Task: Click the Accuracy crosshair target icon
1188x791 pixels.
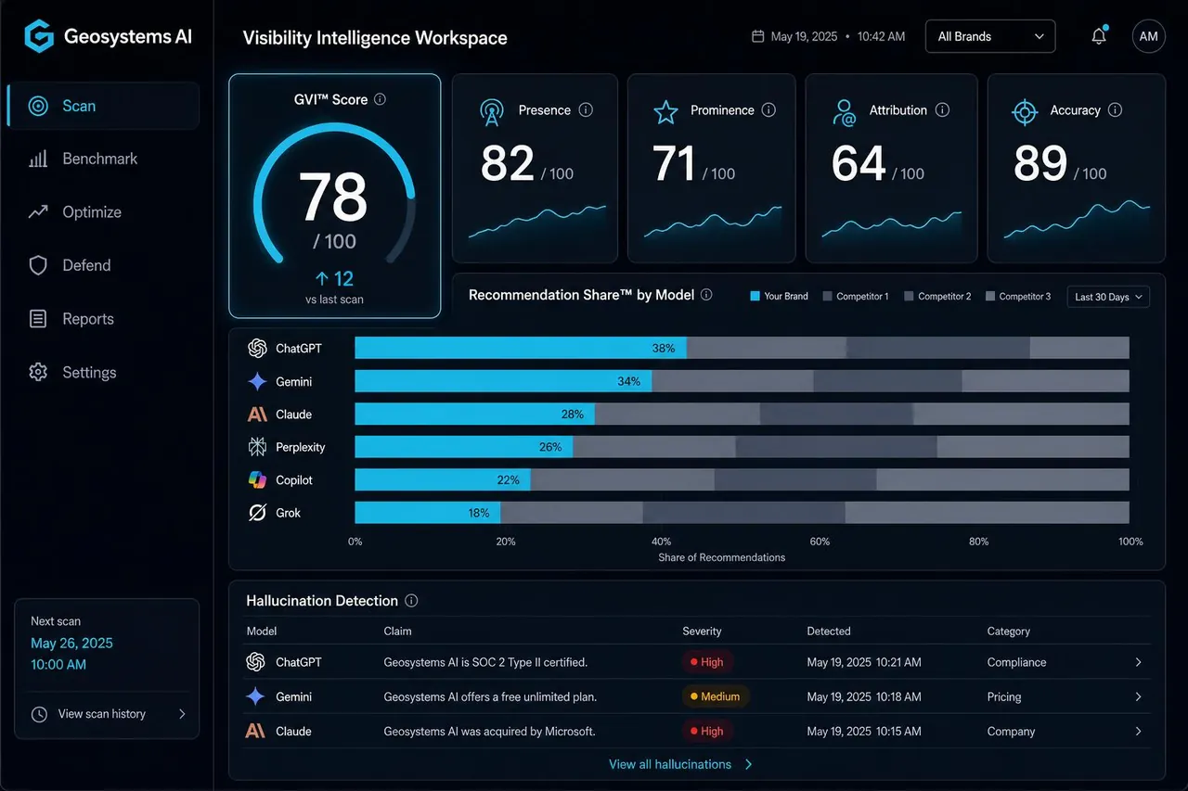Action: click(x=1024, y=112)
